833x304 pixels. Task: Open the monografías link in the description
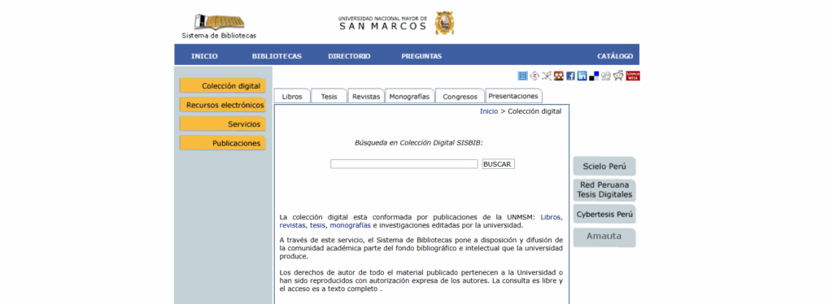351,225
